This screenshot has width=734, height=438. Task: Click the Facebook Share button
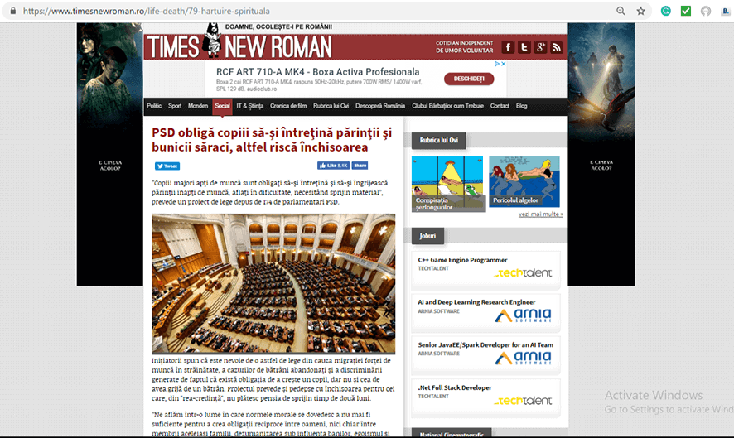[360, 166]
